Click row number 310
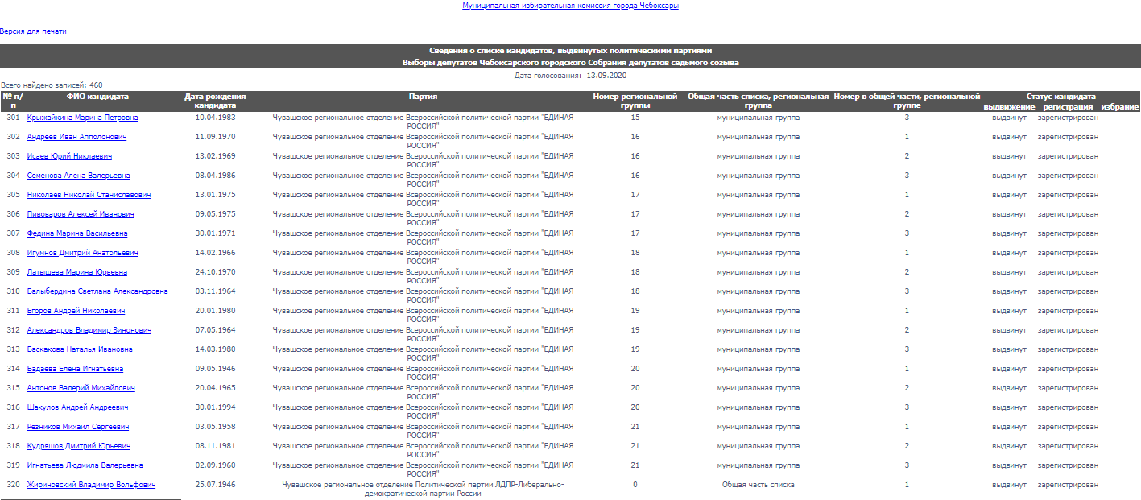Viewport: 1141px width, 500px height. tap(13, 291)
